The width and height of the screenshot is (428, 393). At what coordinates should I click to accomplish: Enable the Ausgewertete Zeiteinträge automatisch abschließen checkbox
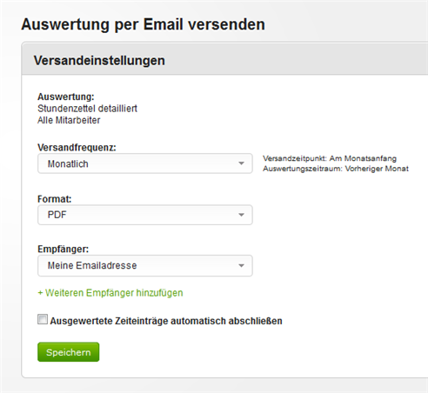click(43, 319)
